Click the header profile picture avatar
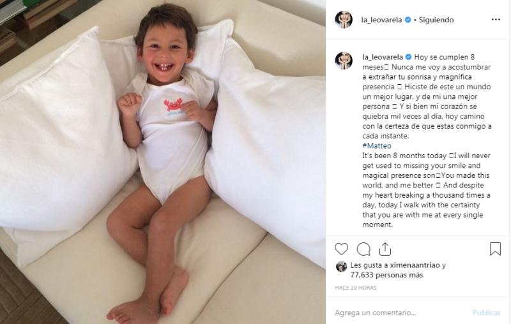 pyautogui.click(x=344, y=20)
